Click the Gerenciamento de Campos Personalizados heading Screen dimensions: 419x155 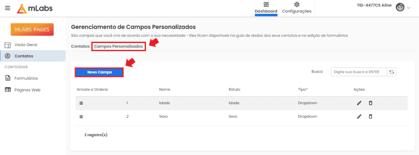click(x=133, y=27)
